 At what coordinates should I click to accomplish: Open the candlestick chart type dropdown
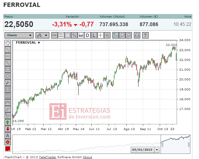click(42, 35)
